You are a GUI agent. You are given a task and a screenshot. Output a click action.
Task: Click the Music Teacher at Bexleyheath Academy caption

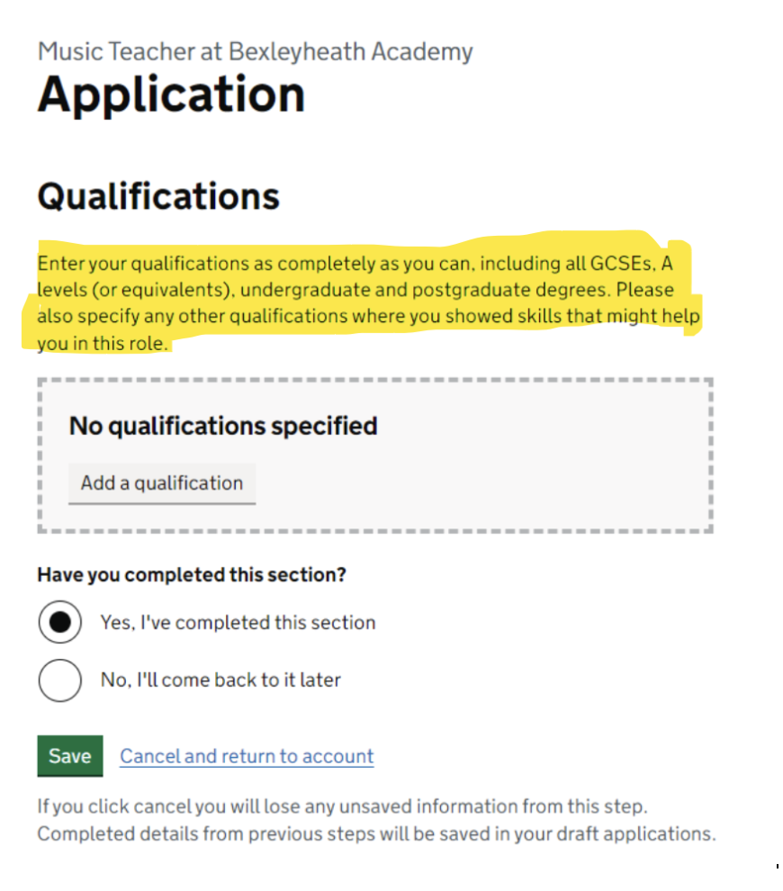[255, 51]
